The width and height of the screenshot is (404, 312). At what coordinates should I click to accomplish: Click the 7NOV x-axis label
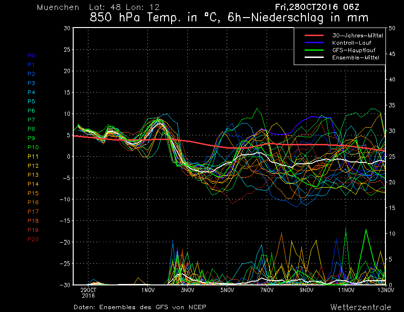coord(267,290)
